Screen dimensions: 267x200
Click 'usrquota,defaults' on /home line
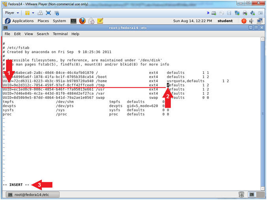click(185, 81)
